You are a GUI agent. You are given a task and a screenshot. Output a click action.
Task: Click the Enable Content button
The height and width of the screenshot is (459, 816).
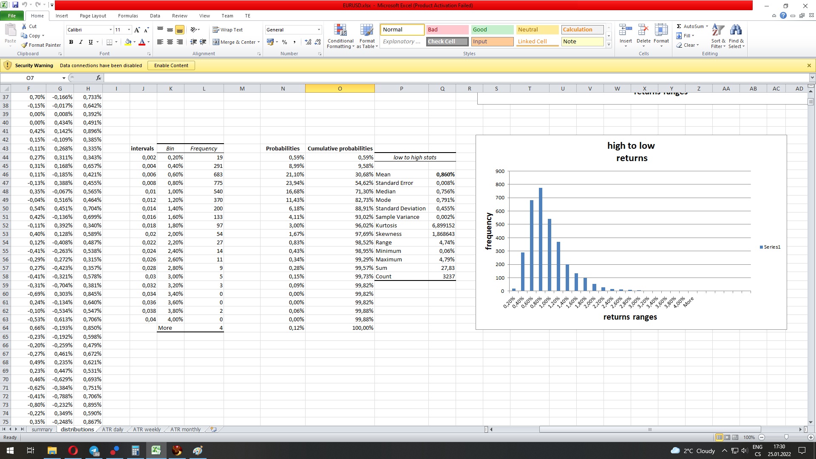(x=171, y=65)
